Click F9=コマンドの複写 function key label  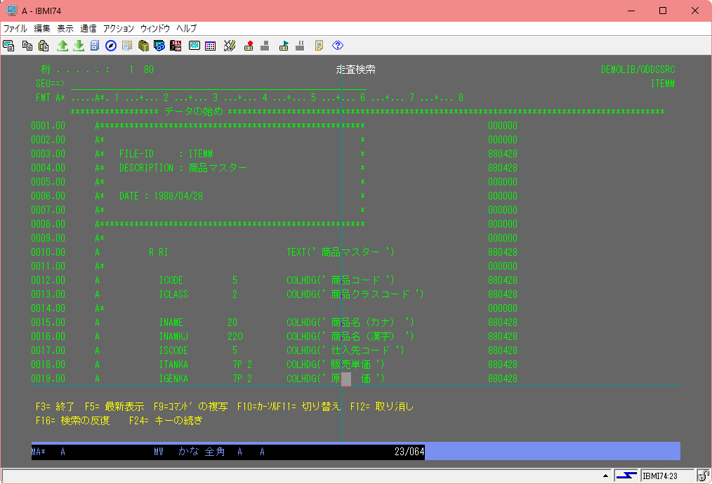point(191,407)
